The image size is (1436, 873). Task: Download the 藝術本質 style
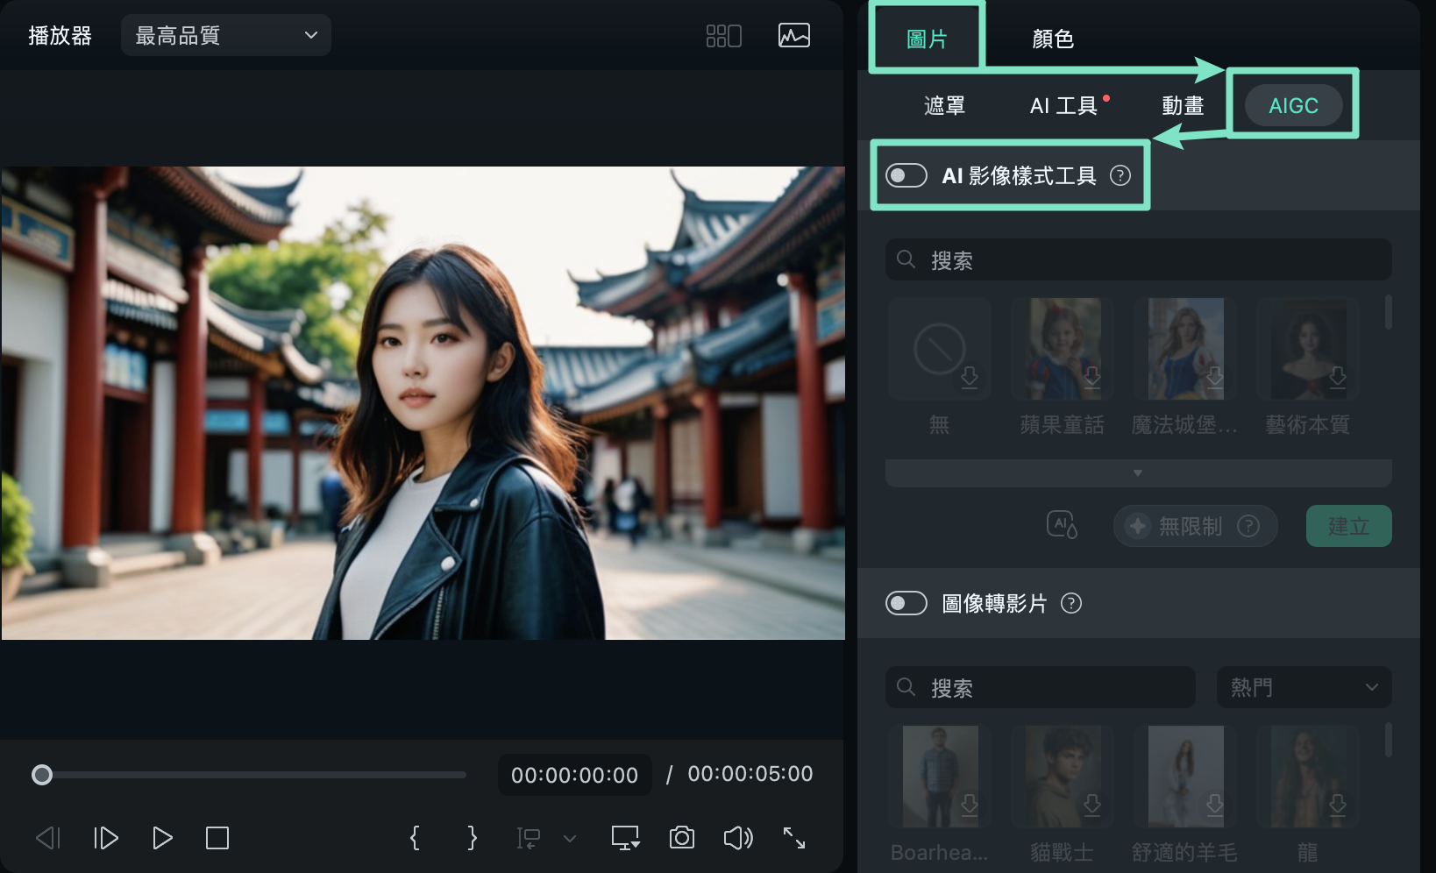coord(1338,378)
